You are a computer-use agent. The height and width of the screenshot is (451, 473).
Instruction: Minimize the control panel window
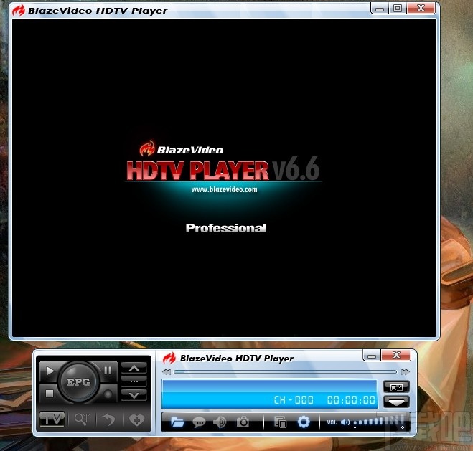(372, 356)
